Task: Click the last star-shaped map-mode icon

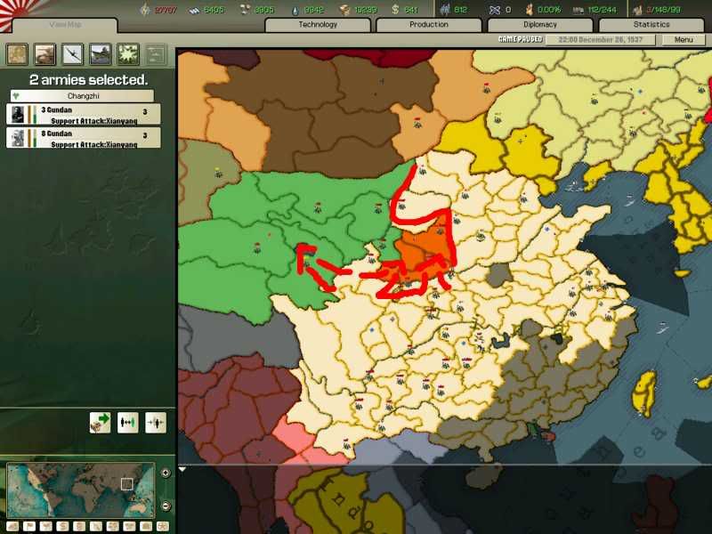Action: [162, 527]
